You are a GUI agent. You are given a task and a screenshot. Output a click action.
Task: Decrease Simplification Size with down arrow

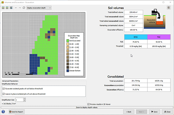(x=24, y=101)
